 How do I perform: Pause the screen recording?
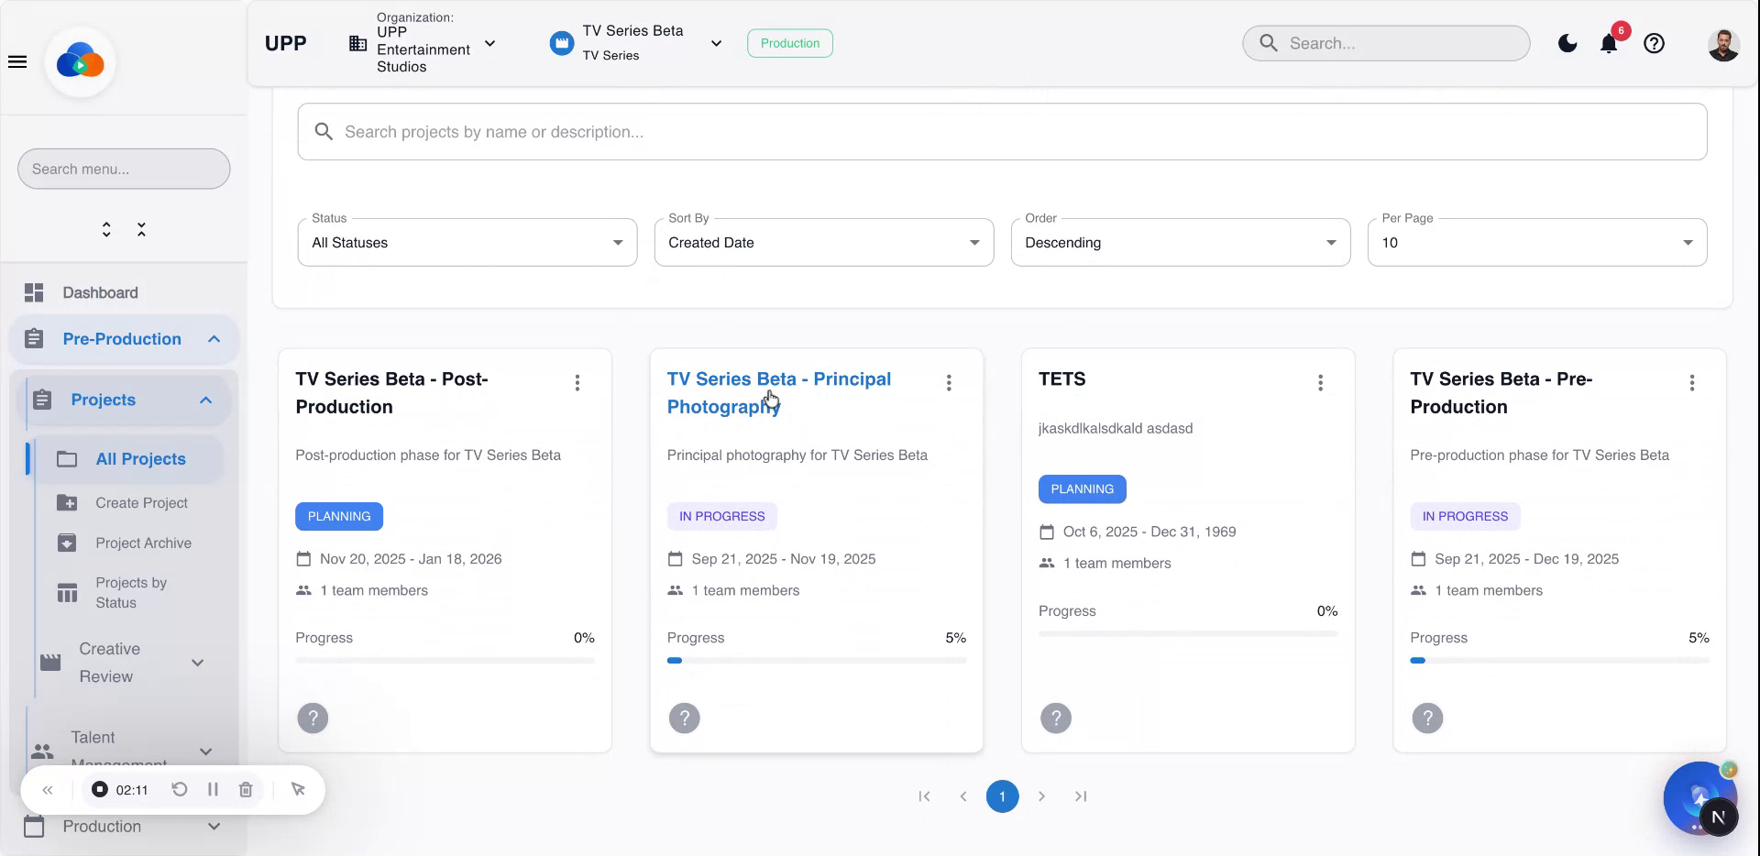click(213, 789)
